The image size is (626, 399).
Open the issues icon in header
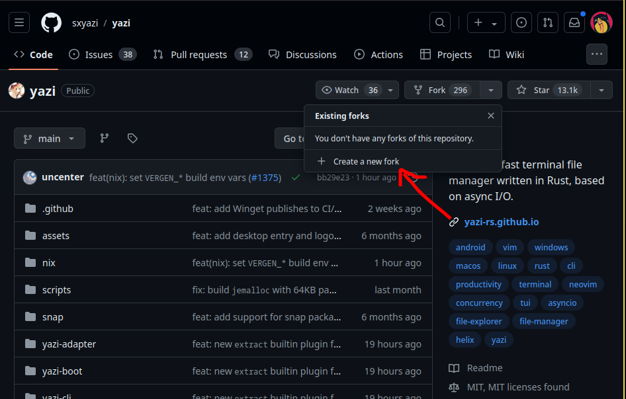coord(521,22)
